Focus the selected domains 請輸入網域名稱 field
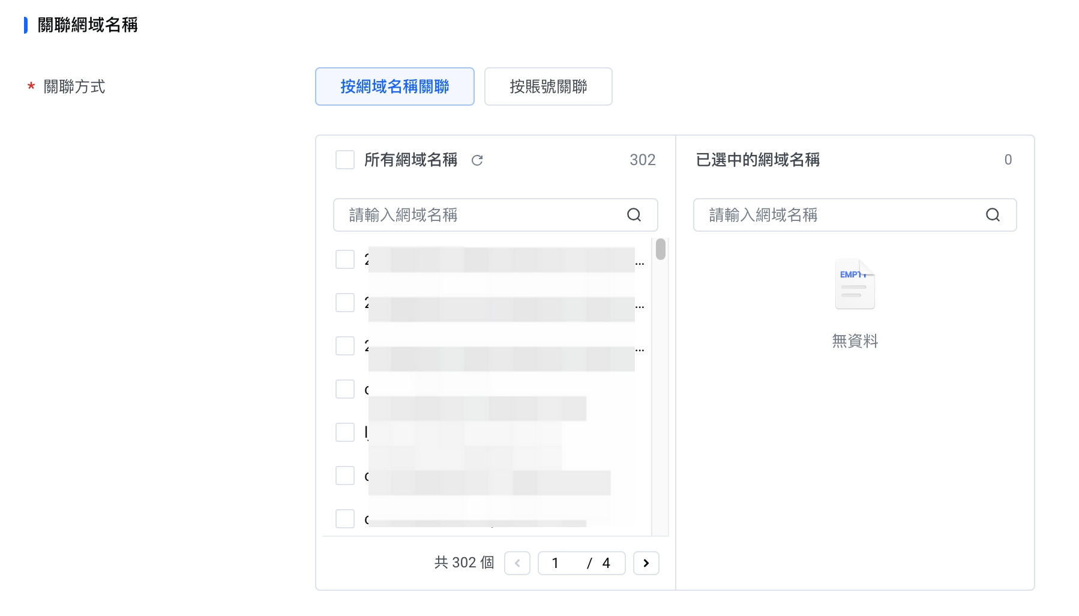 click(840, 215)
